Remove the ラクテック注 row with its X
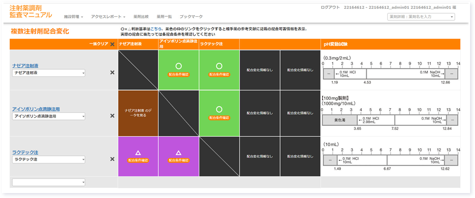The width and height of the screenshot is (475, 198). [112, 159]
